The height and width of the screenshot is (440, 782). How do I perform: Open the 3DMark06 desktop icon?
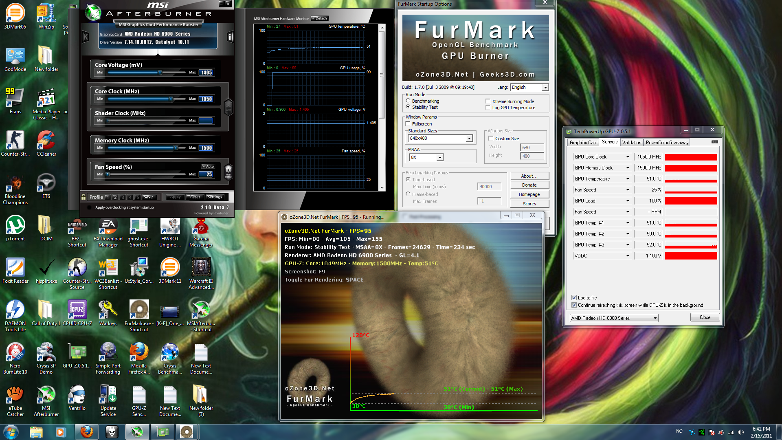(x=15, y=16)
